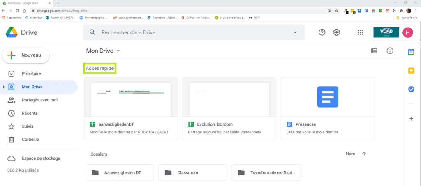The height and width of the screenshot is (186, 421).
Task: Open Drive settings gear
Action: point(336,32)
